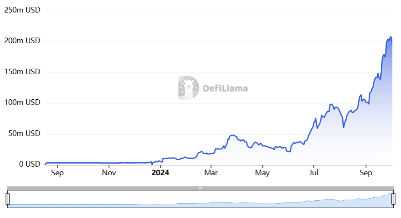The width and height of the screenshot is (401, 218).
Task: Click the 2024 x-axis label
Action: tap(160, 173)
